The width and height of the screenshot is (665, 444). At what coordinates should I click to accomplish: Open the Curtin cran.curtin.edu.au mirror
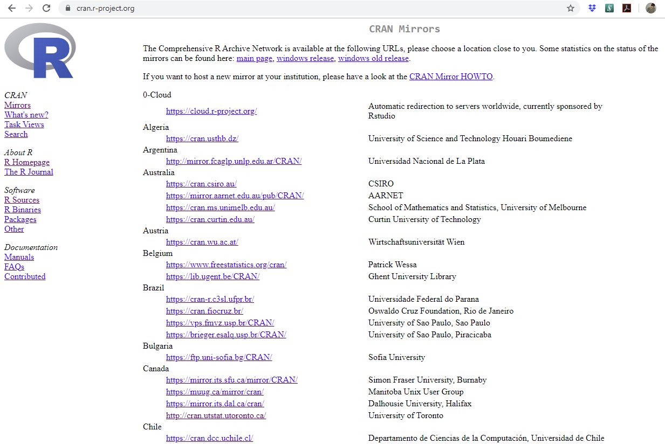[x=210, y=219]
